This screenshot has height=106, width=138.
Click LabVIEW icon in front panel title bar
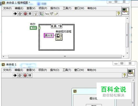[x=3, y=65]
